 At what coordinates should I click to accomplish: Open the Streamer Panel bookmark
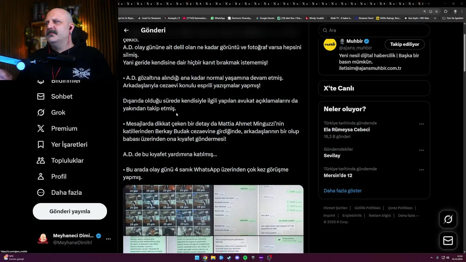tap(364, 18)
